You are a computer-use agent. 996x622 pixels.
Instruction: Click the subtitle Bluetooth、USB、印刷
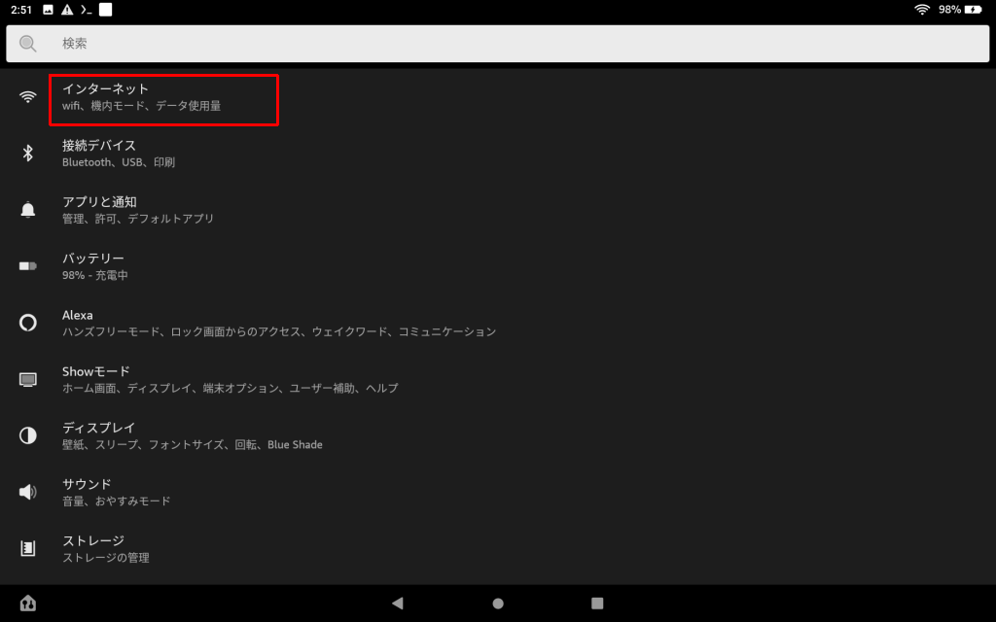point(118,162)
